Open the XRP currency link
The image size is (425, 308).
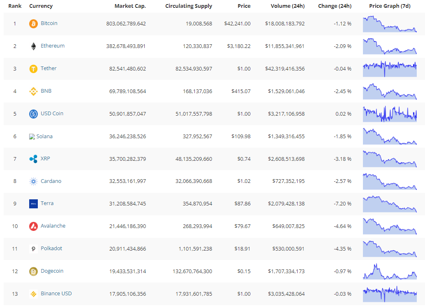(x=45, y=158)
